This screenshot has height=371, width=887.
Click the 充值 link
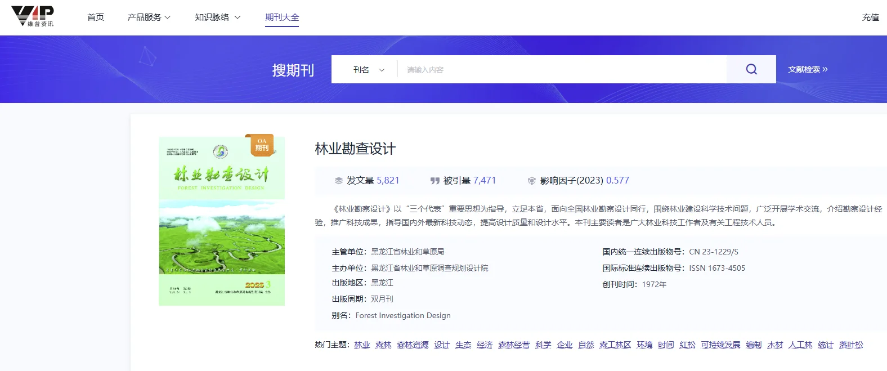[x=871, y=17]
